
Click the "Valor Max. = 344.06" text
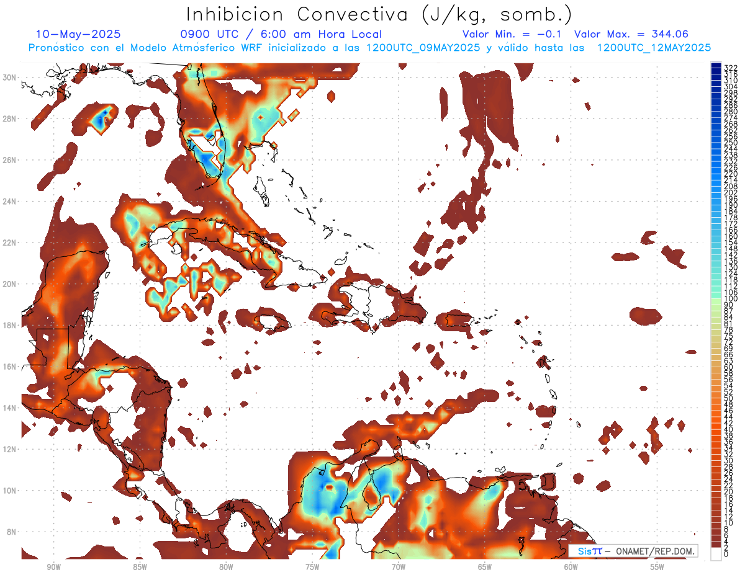631,34
